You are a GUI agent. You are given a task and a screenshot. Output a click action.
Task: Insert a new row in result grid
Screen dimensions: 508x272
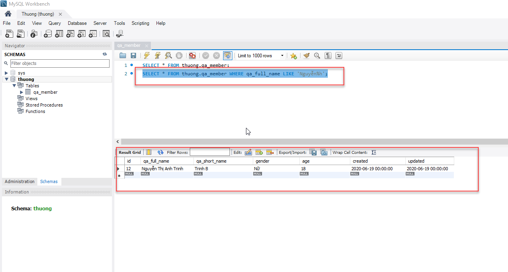(259, 152)
